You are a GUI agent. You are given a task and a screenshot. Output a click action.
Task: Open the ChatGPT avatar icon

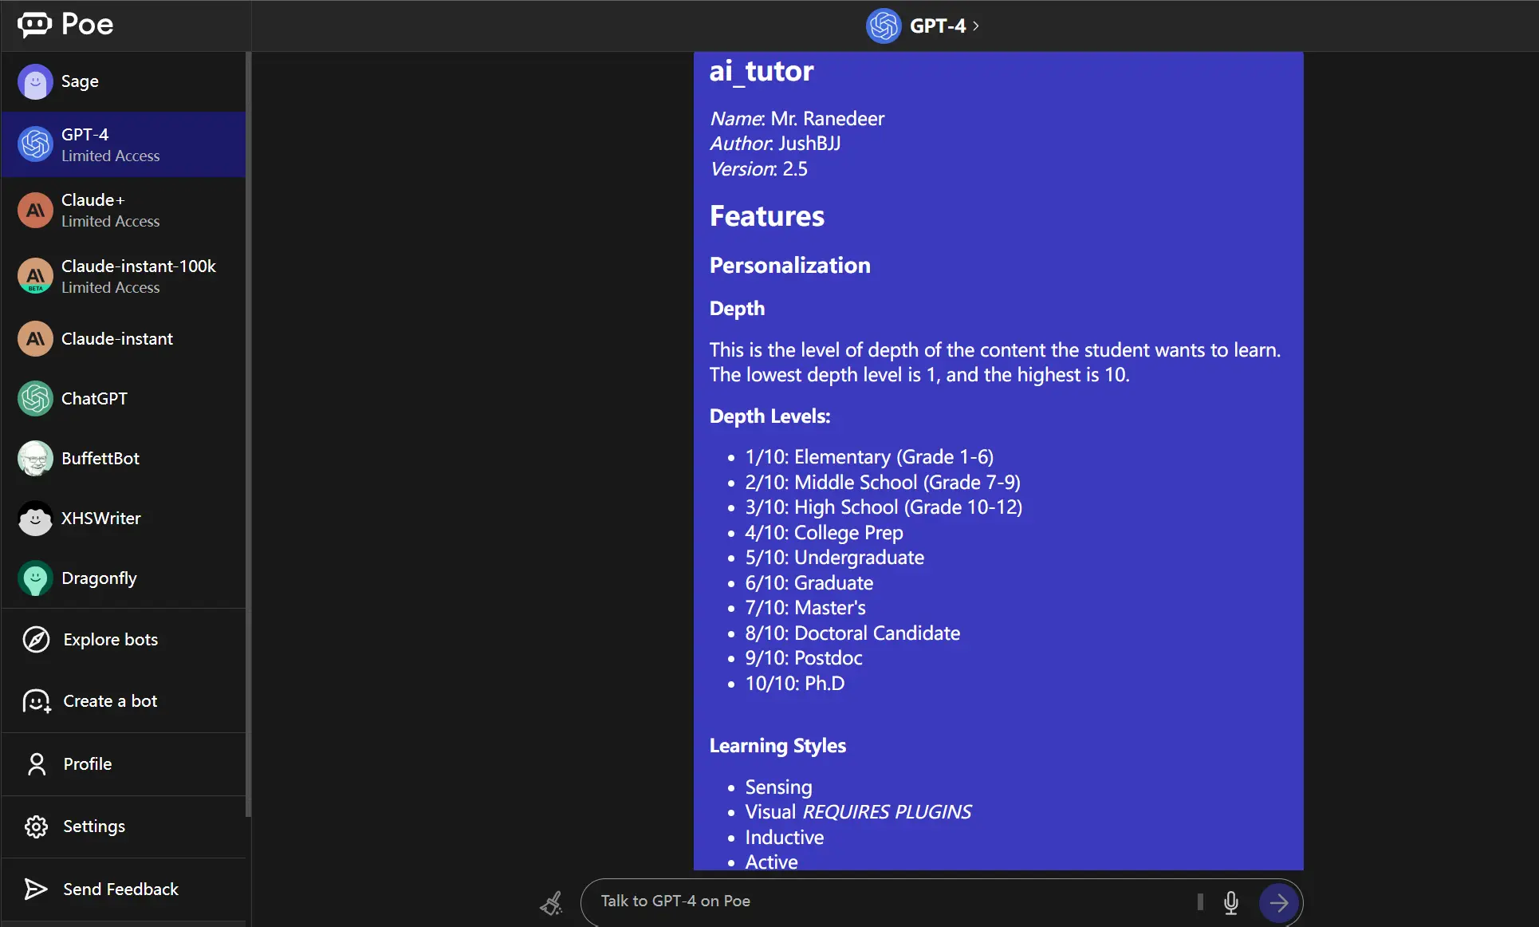point(35,399)
